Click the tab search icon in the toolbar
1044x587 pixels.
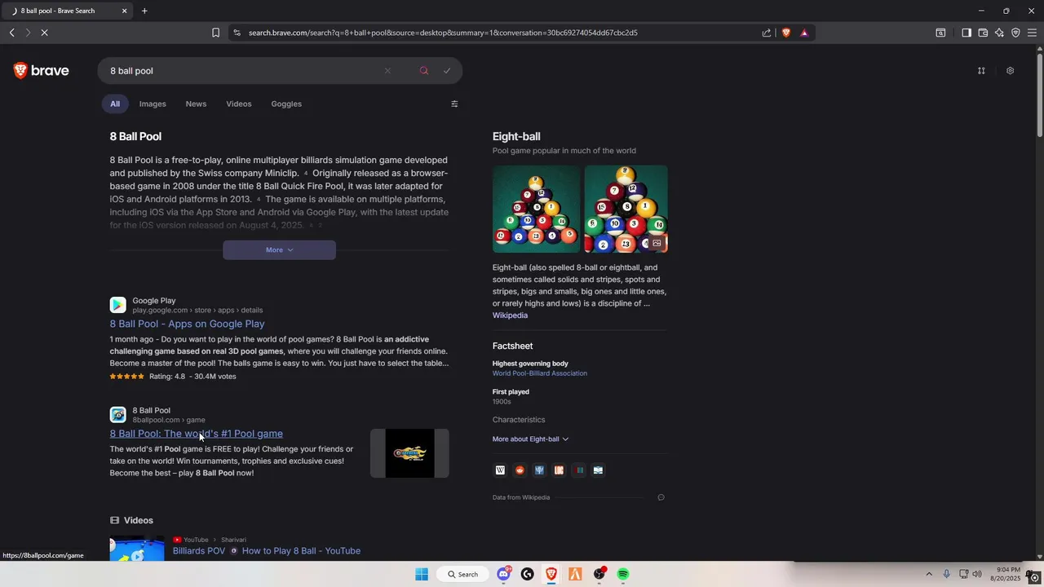point(940,33)
